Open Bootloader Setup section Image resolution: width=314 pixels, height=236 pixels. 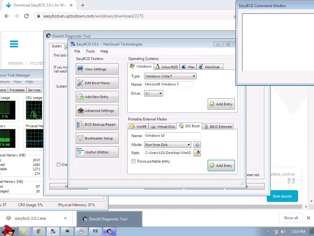(x=97, y=138)
